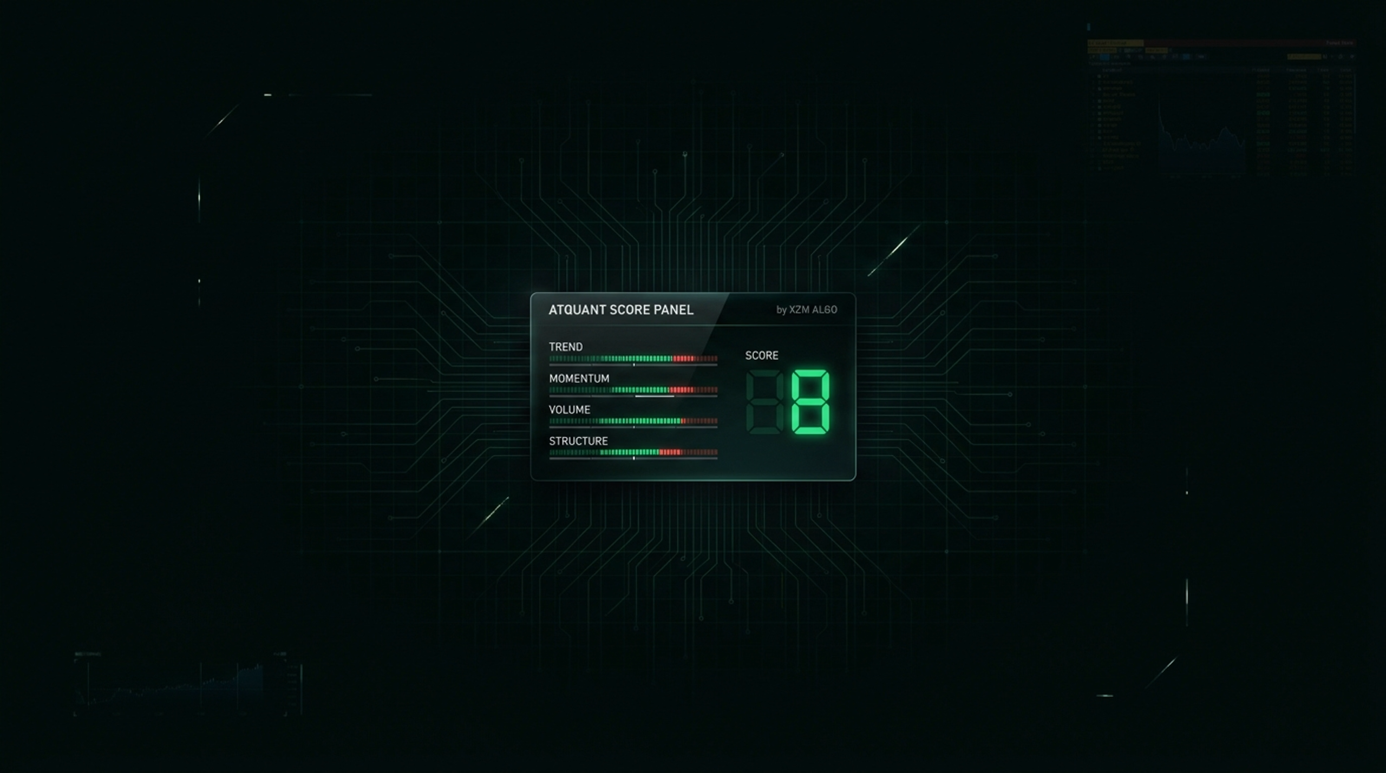1386x773 pixels.
Task: Select the STRUCTURE label
Action: point(578,441)
